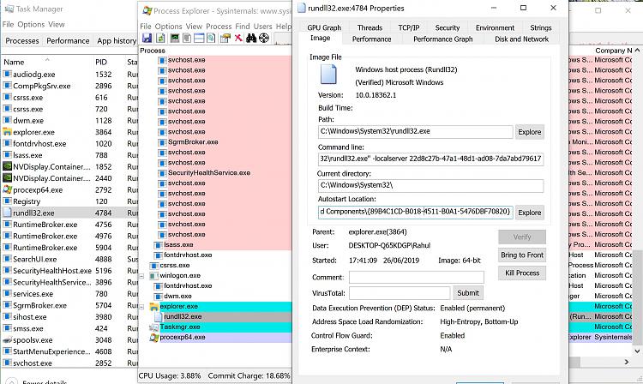
Task: Click the Refresh Now toolbar icon in Process Explorer
Action: coord(160,38)
